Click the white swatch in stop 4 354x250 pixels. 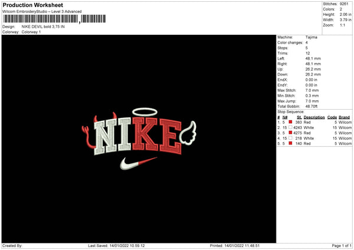[x=290, y=138]
